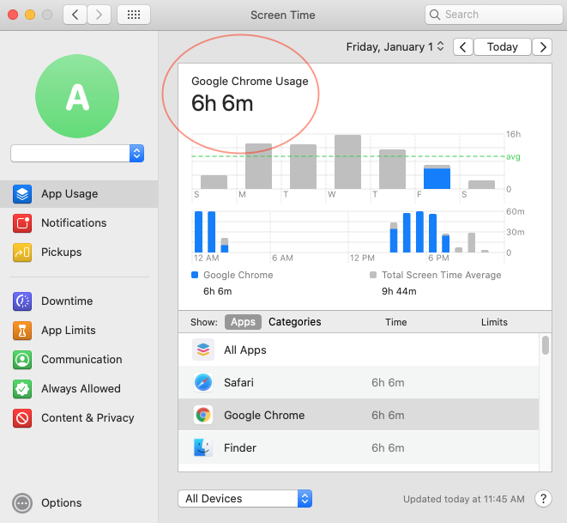Click the Time column header
Screen dimensions: 567x523
(x=396, y=322)
